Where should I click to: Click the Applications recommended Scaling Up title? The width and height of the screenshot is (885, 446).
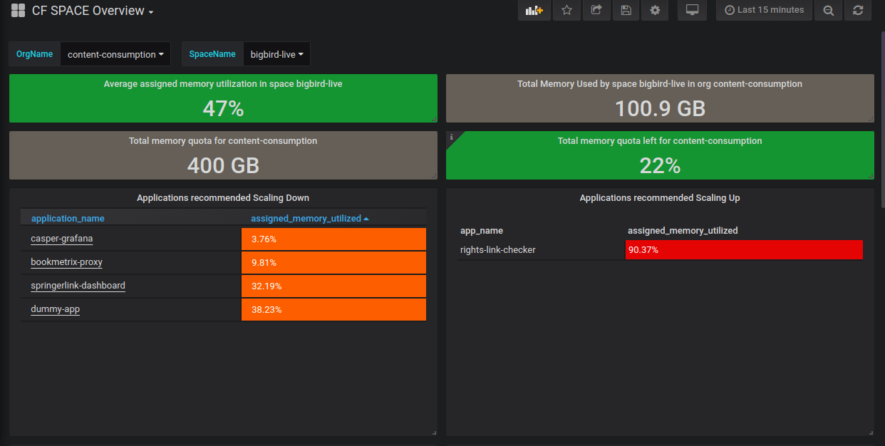[659, 198]
